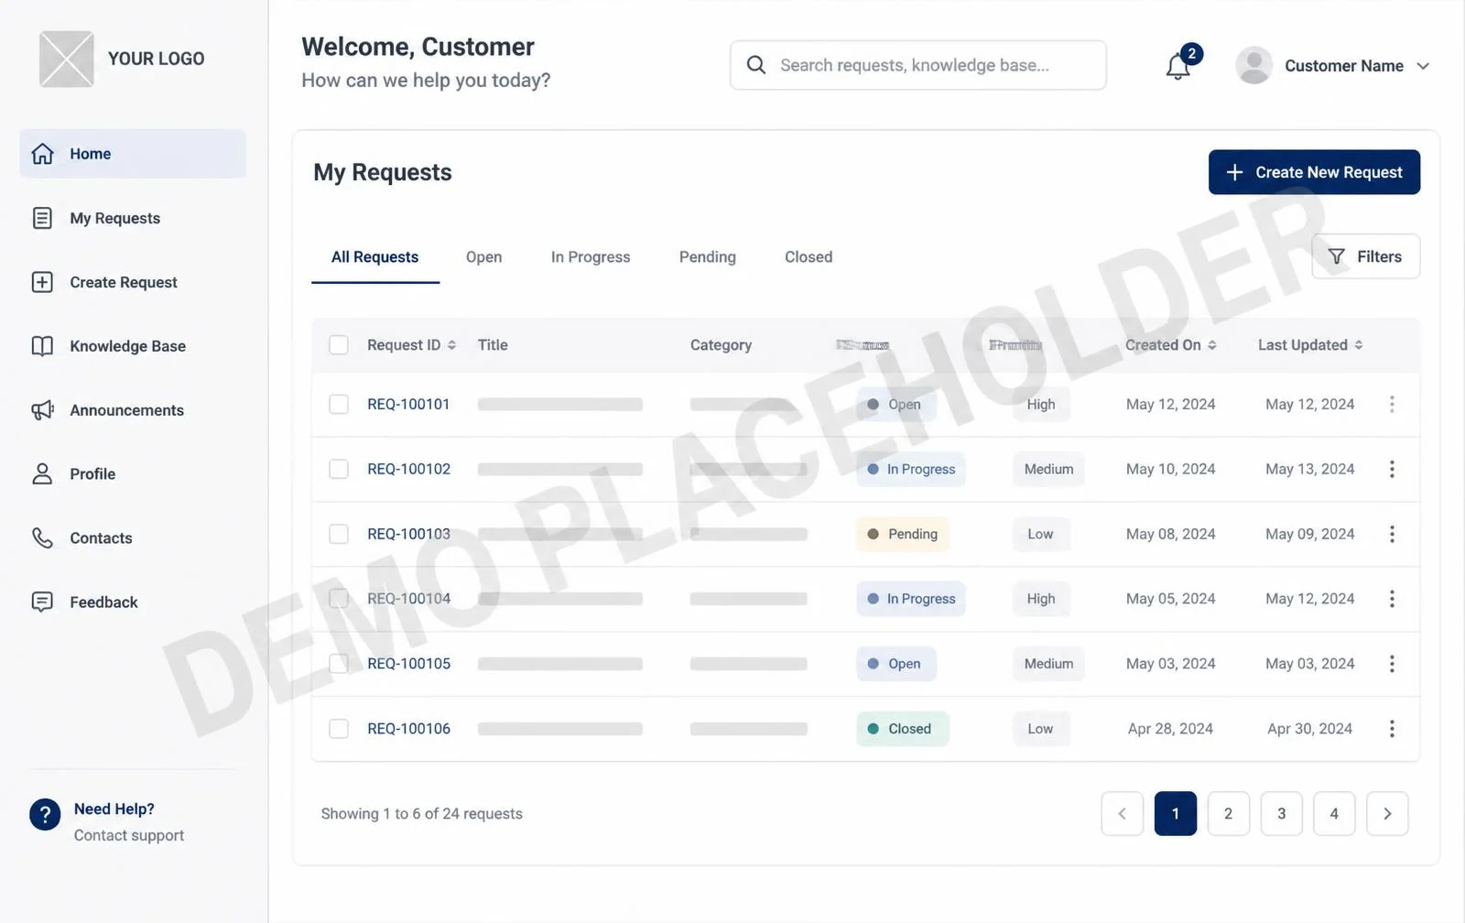This screenshot has height=923, width=1465.
Task: Check the box for REQ-100101
Action: coord(339,404)
